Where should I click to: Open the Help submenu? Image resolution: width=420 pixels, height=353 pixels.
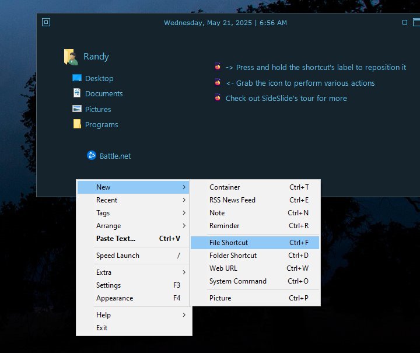134,315
